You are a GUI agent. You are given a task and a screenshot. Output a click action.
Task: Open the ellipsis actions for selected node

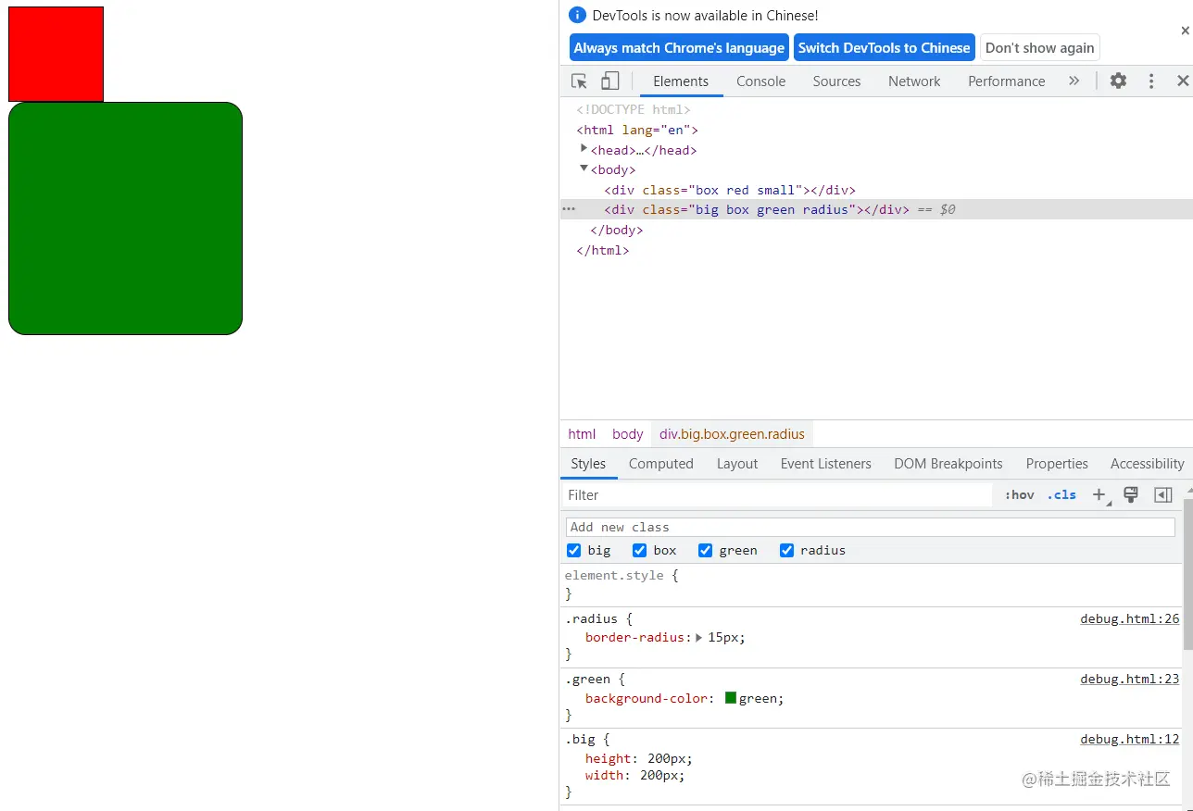coord(570,209)
